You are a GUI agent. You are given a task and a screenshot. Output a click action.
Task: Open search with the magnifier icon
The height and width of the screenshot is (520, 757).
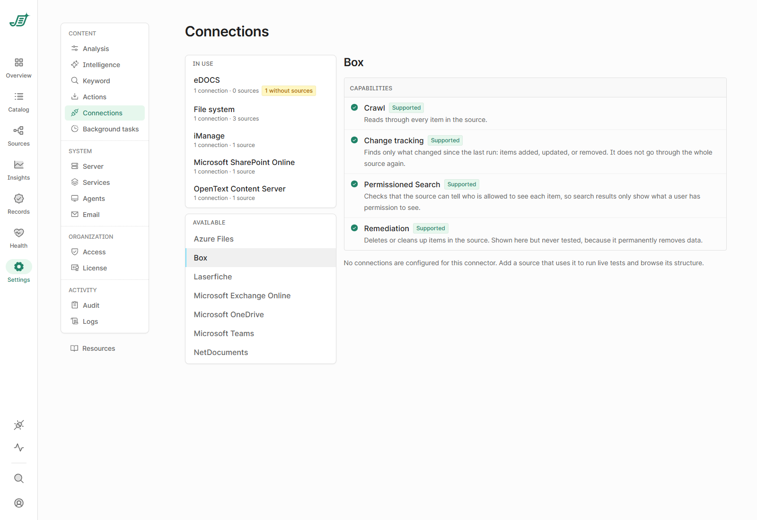point(19,478)
